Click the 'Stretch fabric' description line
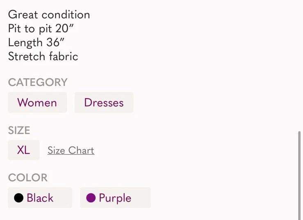The image size is (303, 220). [43, 56]
